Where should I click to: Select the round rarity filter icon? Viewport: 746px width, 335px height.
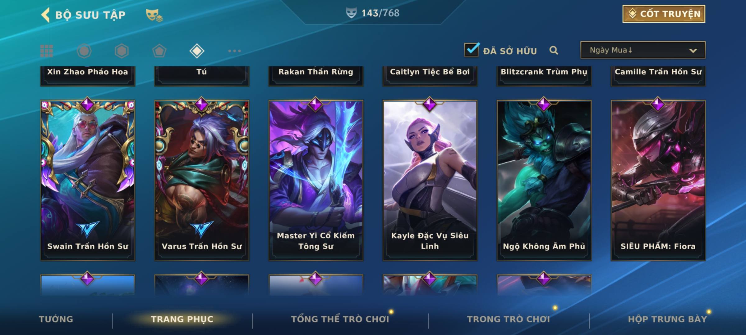pyautogui.click(x=84, y=51)
